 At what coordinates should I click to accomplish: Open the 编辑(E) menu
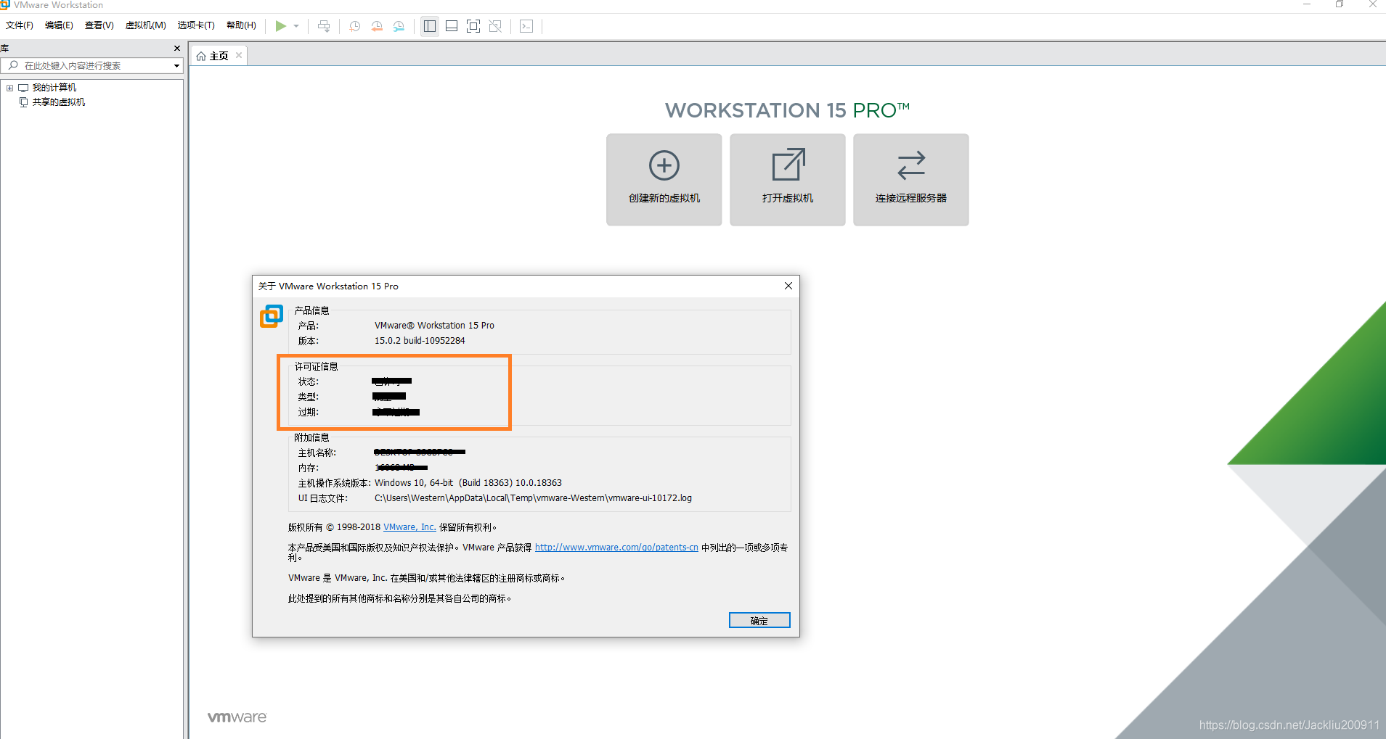[x=59, y=25]
